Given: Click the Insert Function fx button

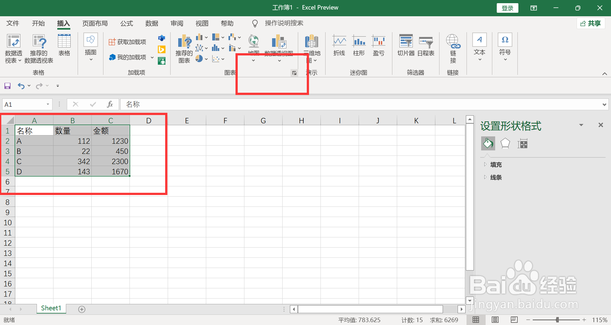Looking at the screenshot, I should tap(110, 105).
